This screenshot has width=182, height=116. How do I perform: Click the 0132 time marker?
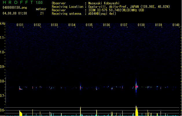coord(37,25)
